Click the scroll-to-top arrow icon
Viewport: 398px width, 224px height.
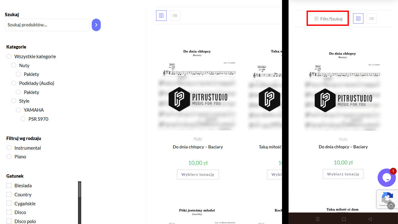click(391, 206)
